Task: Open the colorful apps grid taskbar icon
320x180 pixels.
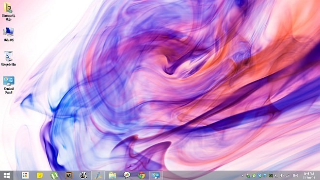Action: point(25,175)
